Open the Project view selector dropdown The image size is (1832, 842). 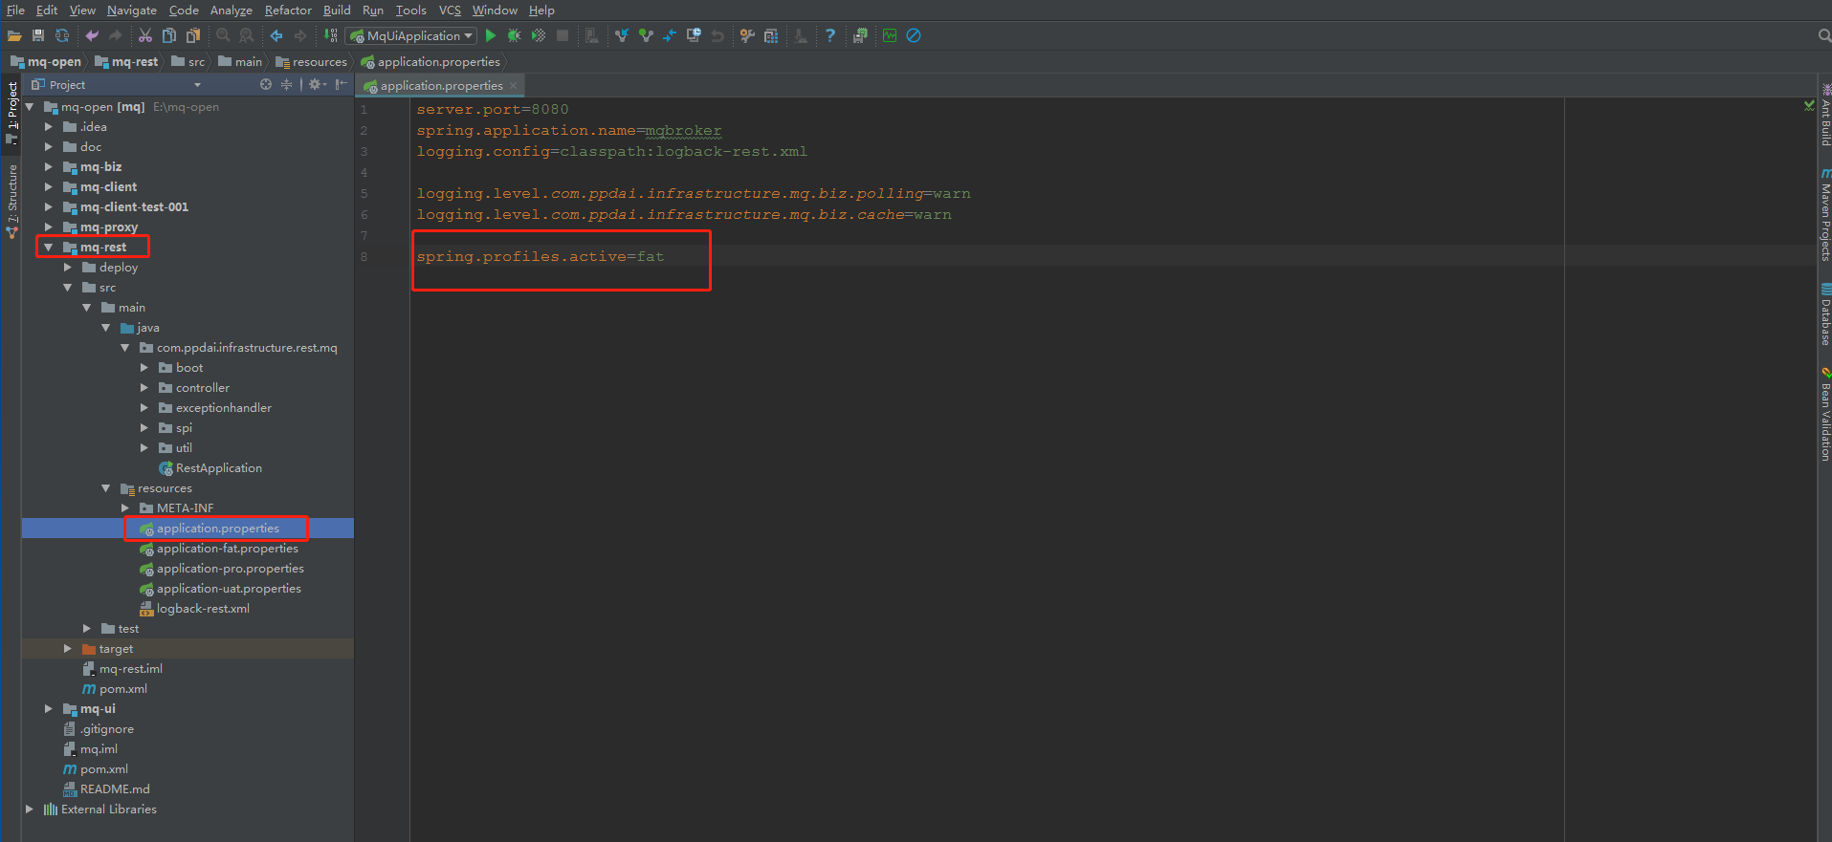point(197,85)
